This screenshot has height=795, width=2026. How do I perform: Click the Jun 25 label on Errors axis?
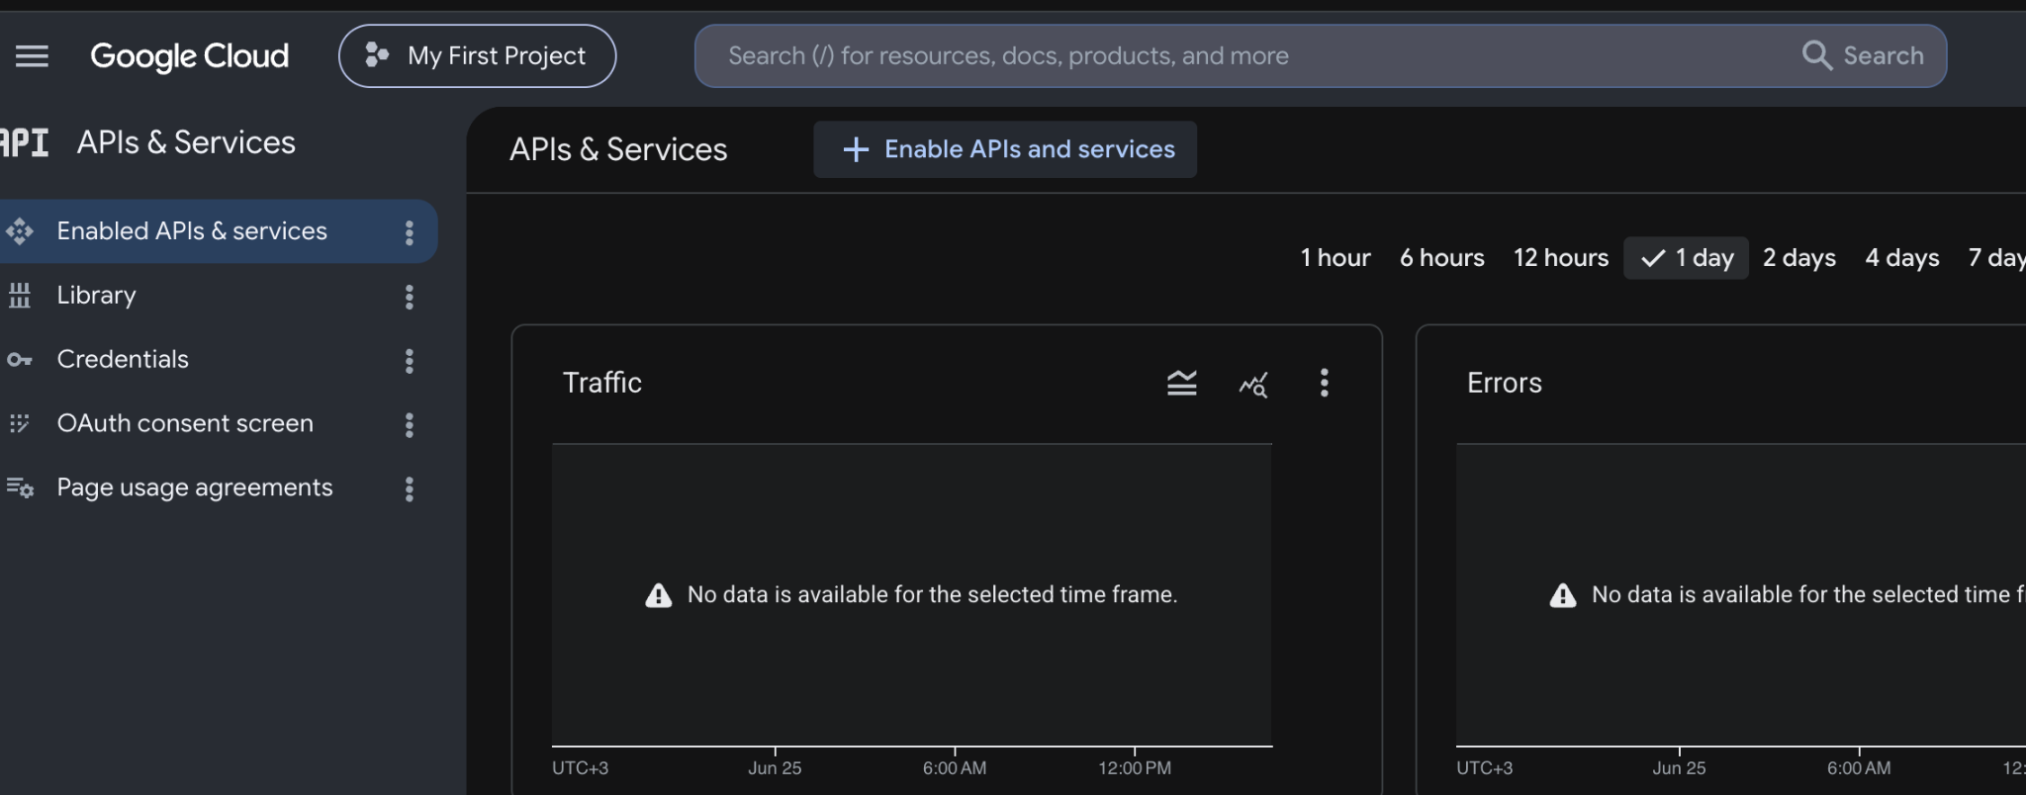click(1679, 768)
